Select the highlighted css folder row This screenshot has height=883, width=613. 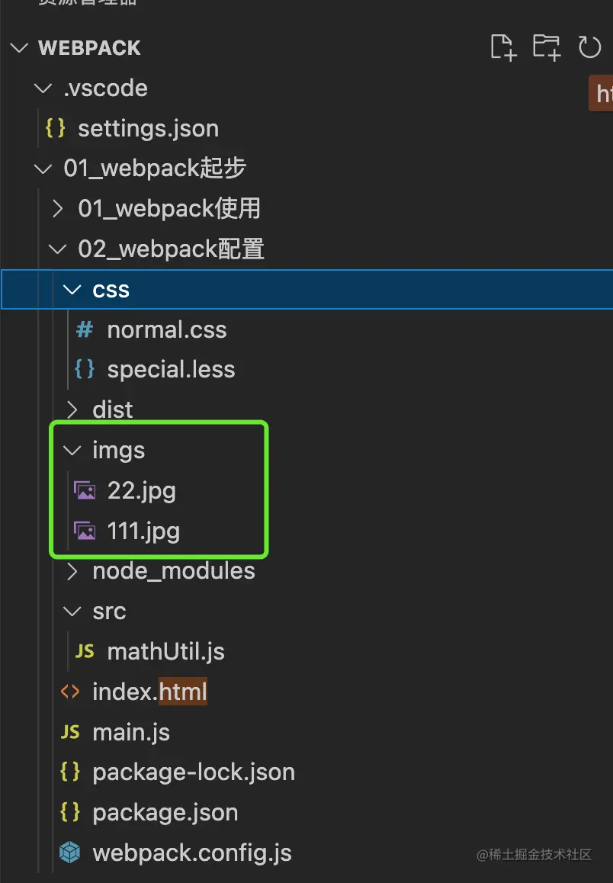306,290
